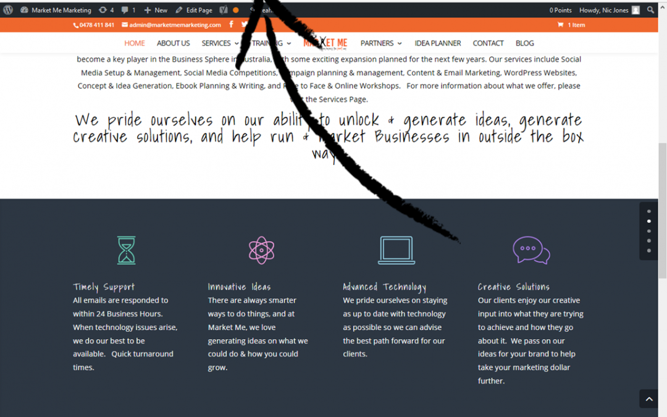Open the 0 Points link
Viewport: 667px width, 417px height.
click(560, 10)
